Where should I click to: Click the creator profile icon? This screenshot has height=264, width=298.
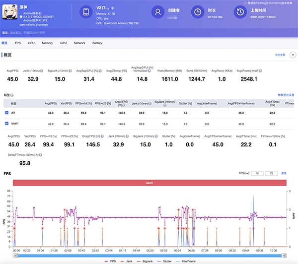coord(158,12)
